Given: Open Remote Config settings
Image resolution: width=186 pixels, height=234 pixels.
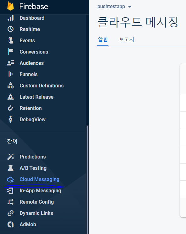Looking at the screenshot, I should [37, 202].
